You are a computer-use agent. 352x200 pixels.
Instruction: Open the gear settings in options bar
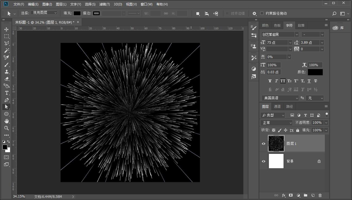254,13
